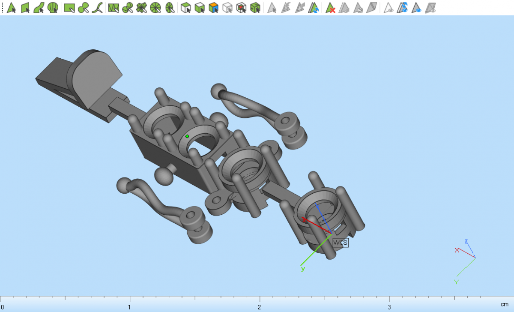The image size is (514, 312).
Task: Click the green curved surface selection tool
Action: tap(39, 8)
